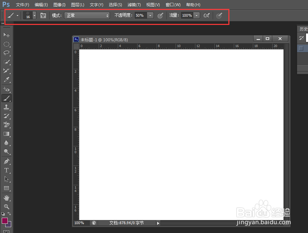Select the Zoom tool
Screen dimensions: 308x233
pyautogui.click(x=6, y=206)
